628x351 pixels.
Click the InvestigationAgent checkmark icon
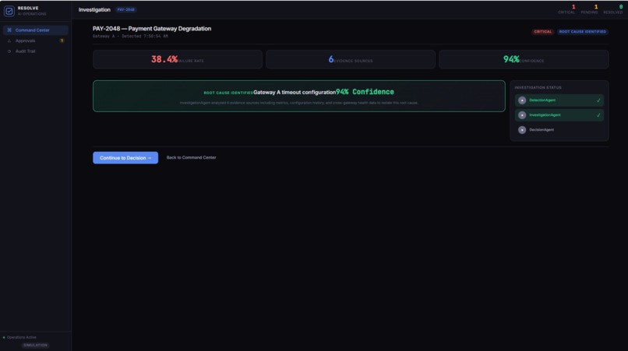pyautogui.click(x=598, y=115)
